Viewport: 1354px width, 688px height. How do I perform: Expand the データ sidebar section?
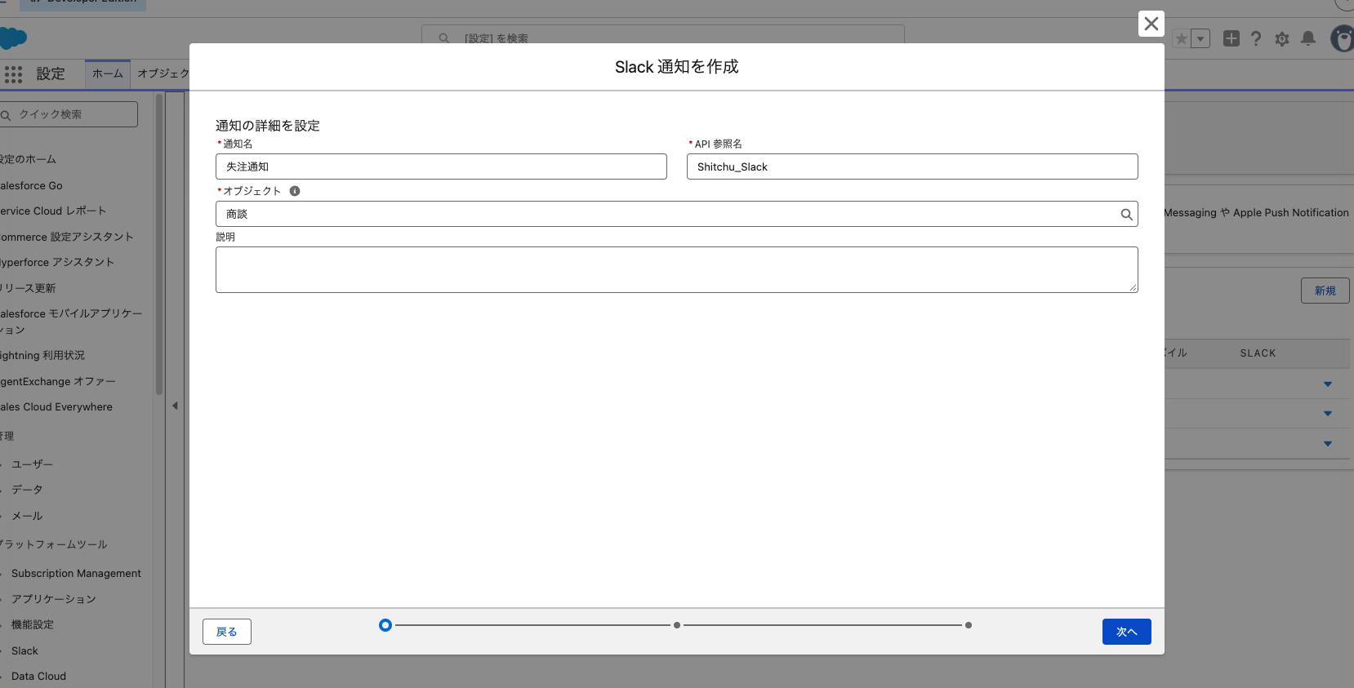[x=27, y=490]
